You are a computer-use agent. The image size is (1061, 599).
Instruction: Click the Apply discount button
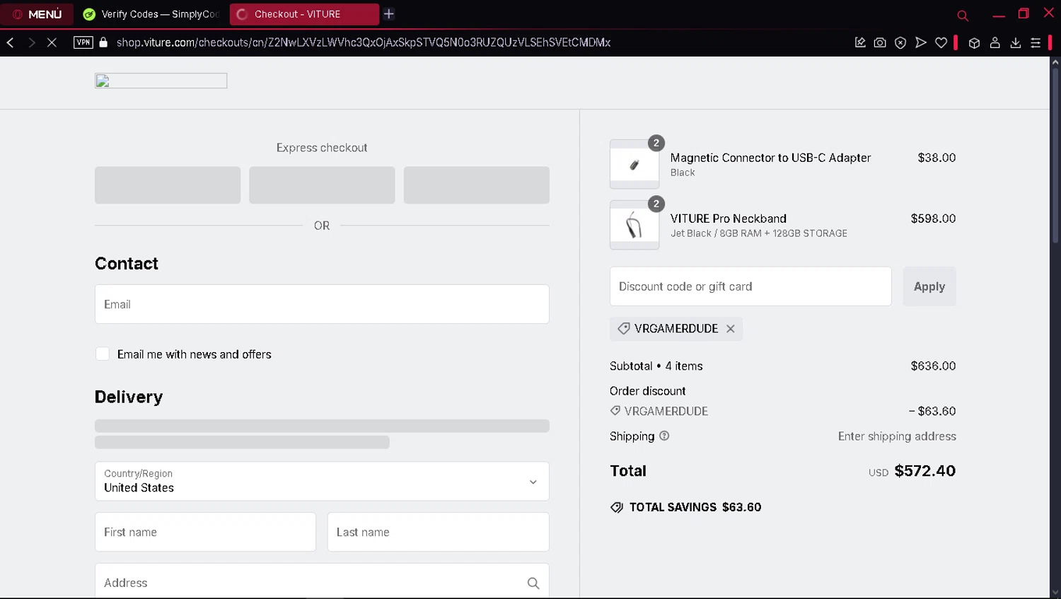pyautogui.click(x=929, y=286)
